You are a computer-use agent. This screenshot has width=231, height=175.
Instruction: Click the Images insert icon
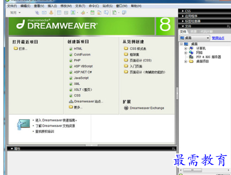tap(73, 12)
